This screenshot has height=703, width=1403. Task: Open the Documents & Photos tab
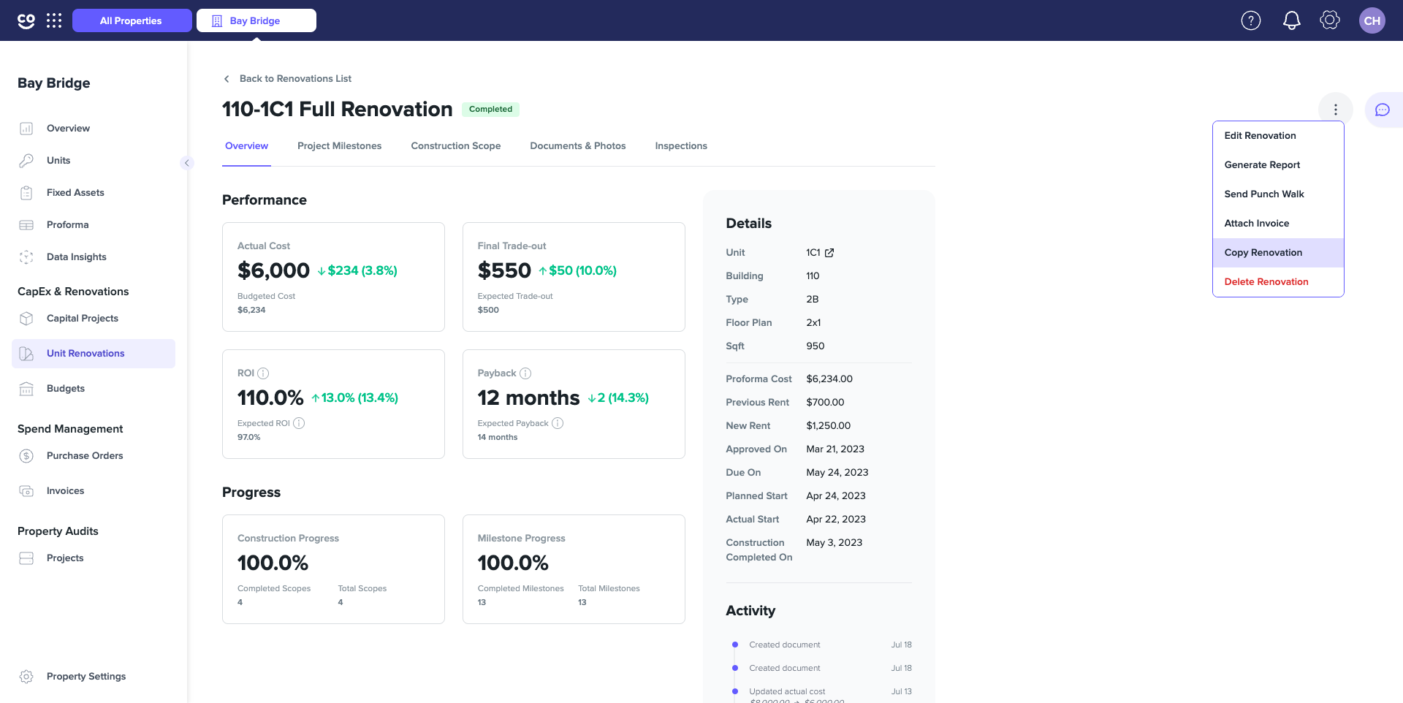pyautogui.click(x=578, y=146)
